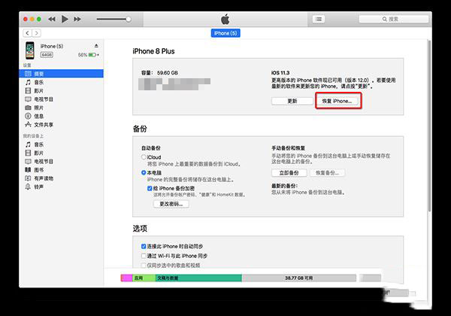Viewport: 451px width, 316px height.
Task: Go forward with the right chevron
Action: 36,33
